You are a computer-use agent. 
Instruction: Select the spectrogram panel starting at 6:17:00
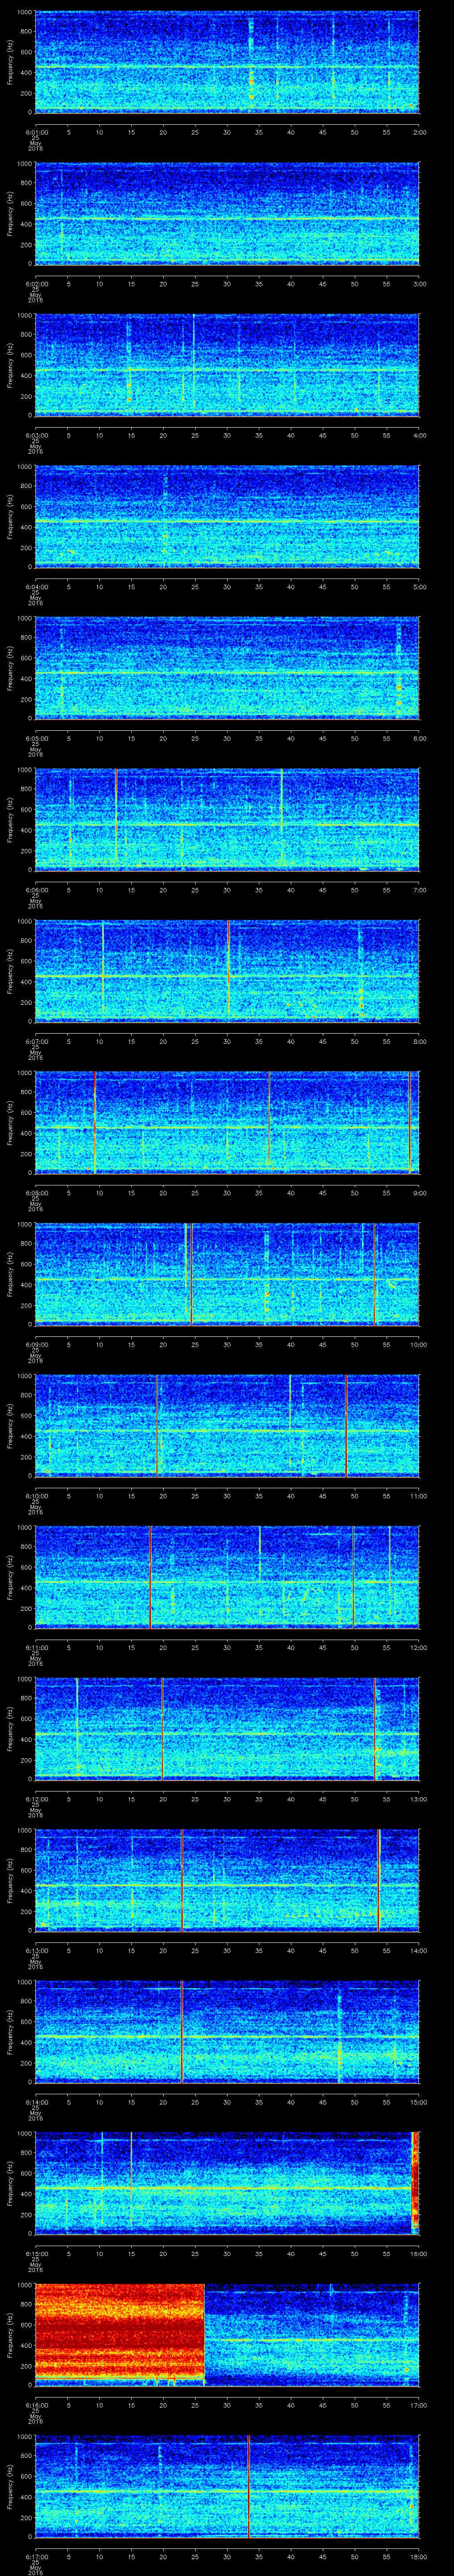pos(227,2486)
